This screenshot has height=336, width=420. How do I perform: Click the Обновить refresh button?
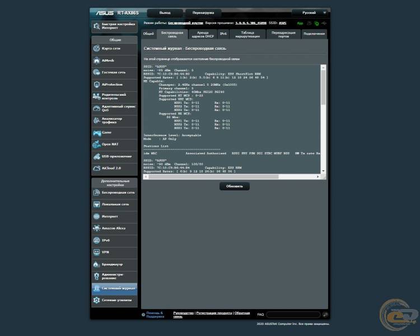[x=235, y=186]
